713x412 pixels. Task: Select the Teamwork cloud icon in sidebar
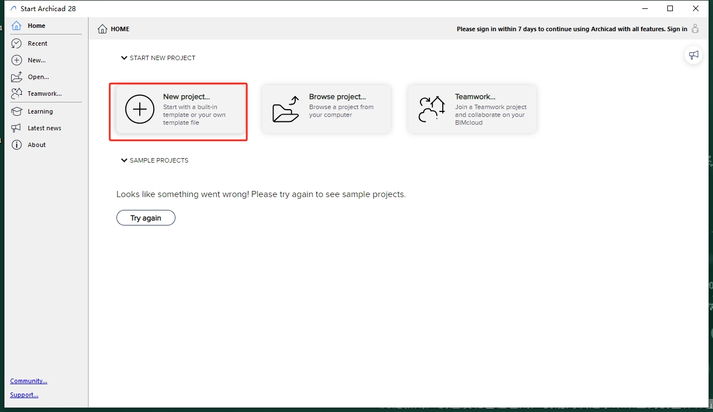pyautogui.click(x=17, y=94)
